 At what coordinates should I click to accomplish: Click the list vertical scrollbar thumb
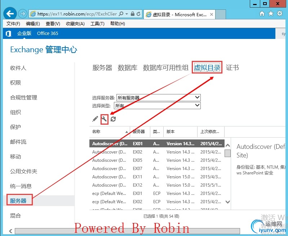click(x=227, y=153)
